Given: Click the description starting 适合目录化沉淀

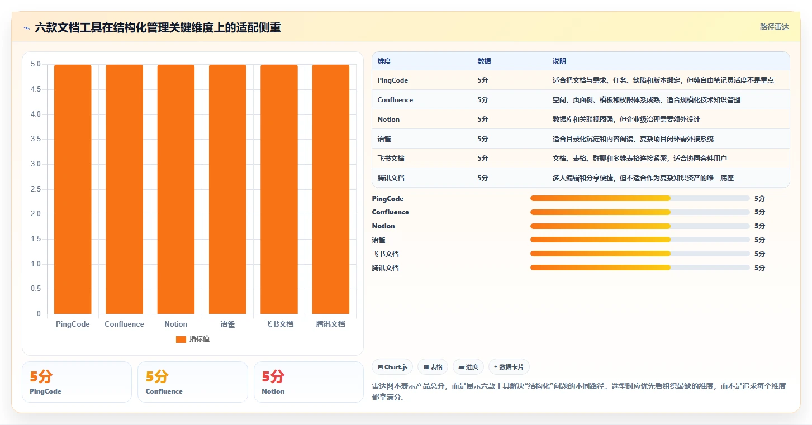Looking at the screenshot, I should [x=633, y=139].
